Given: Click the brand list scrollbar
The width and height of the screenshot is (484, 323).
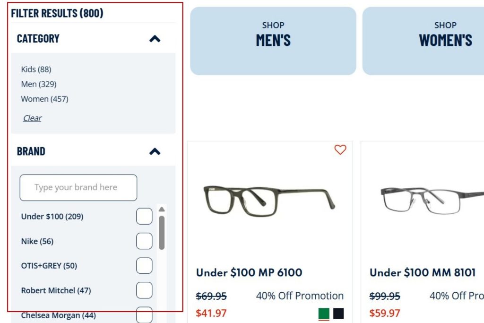Looking at the screenshot, I should [x=162, y=232].
